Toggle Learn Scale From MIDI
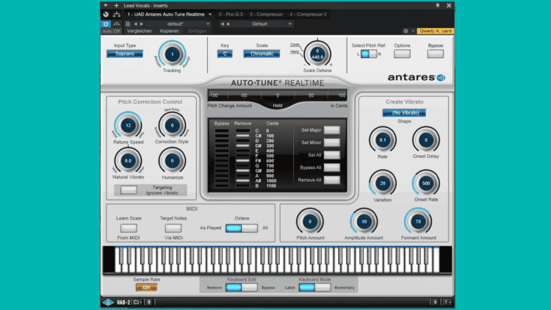 [x=129, y=228]
